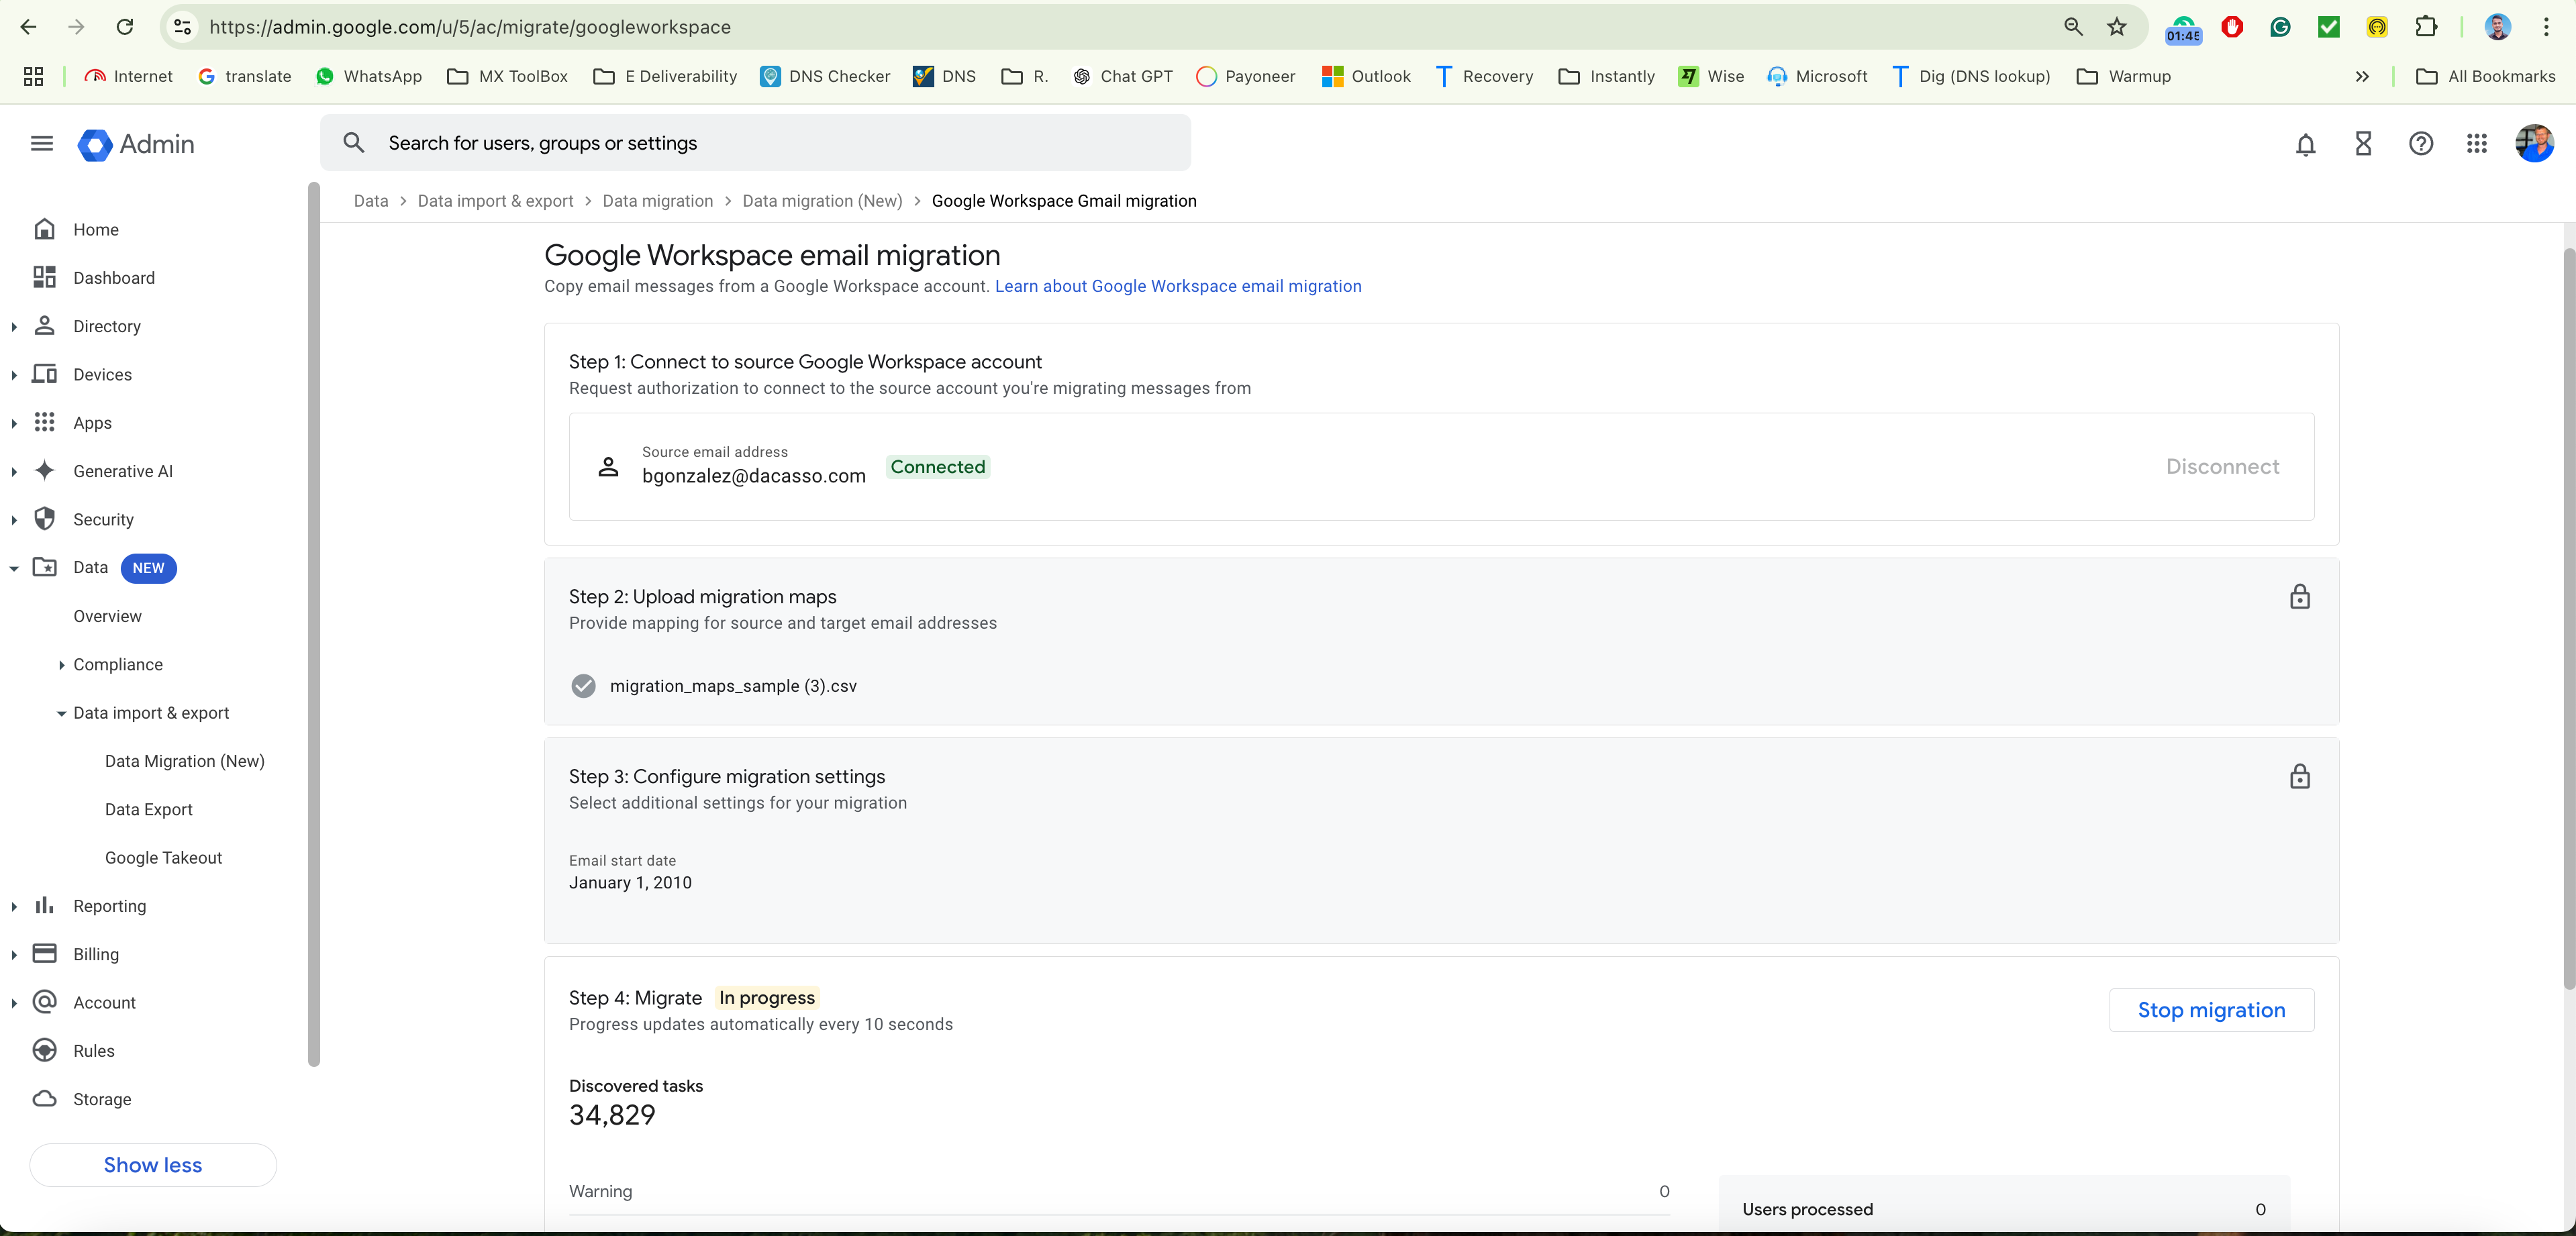Expand the Reporting section arrow
The image size is (2576, 1236).
tap(14, 906)
